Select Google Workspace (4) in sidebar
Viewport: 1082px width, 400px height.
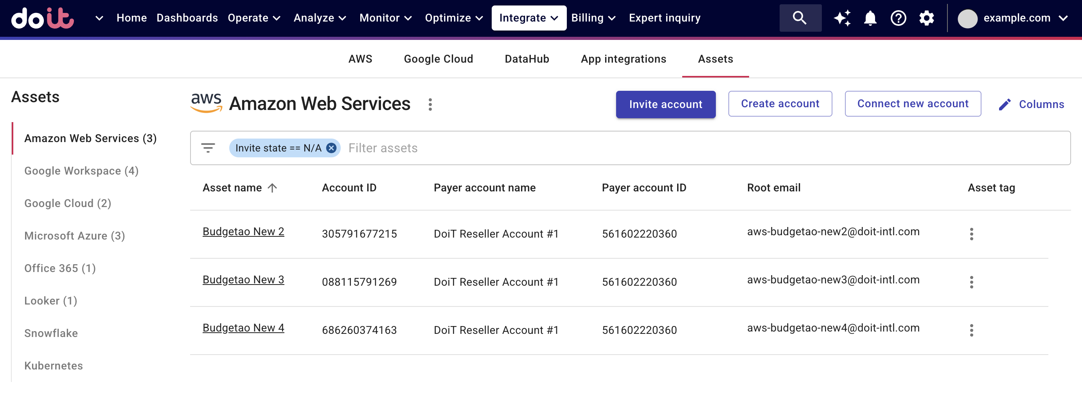point(81,171)
